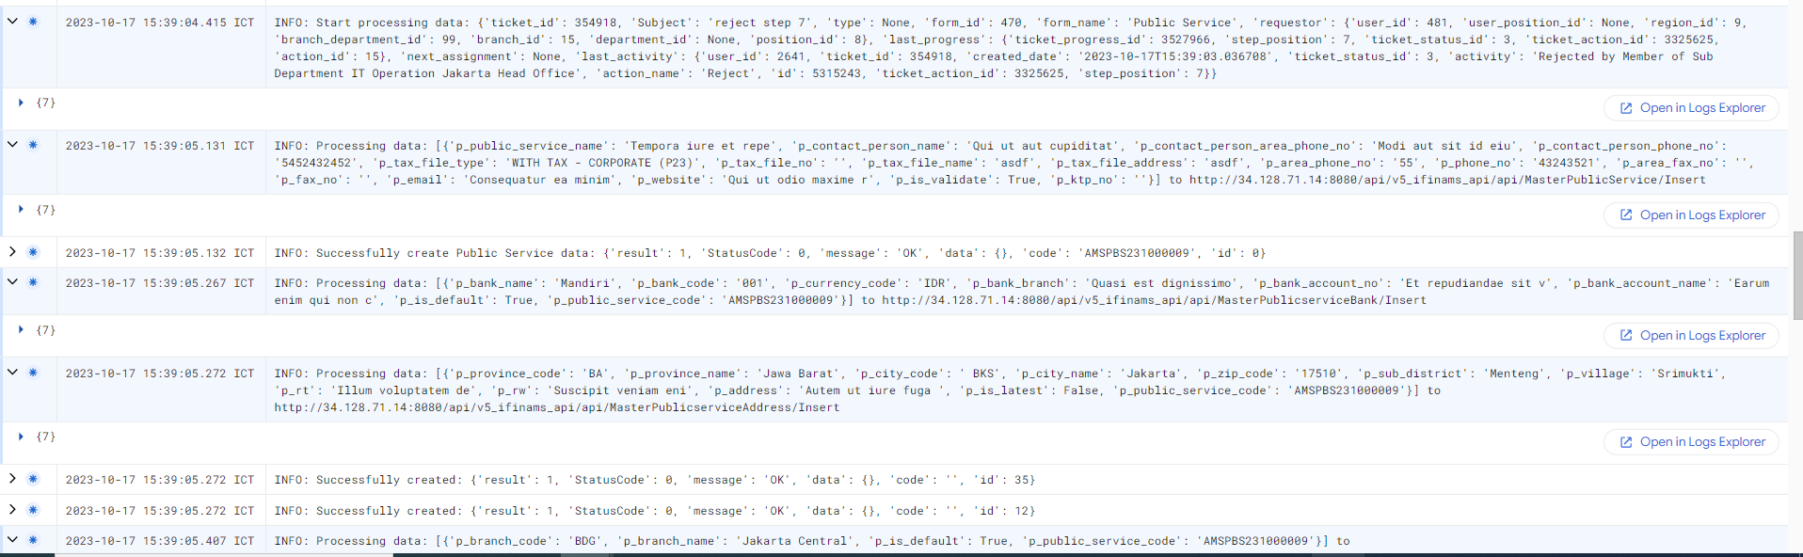Viewport: 1803px width, 557px height.
Task: Open ticket 354918 entry in Logs Explorer
Action: pyautogui.click(x=1691, y=108)
